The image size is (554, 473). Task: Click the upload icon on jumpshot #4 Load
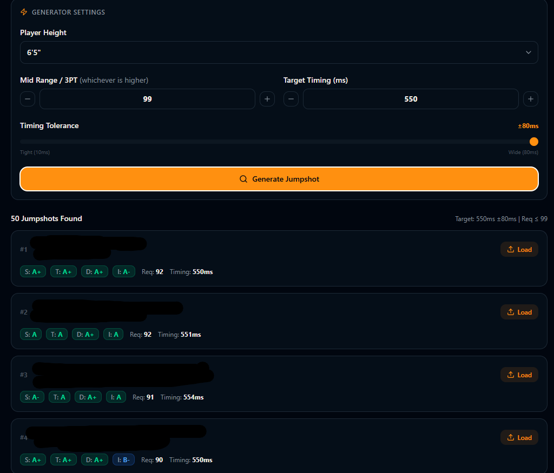[511, 437]
